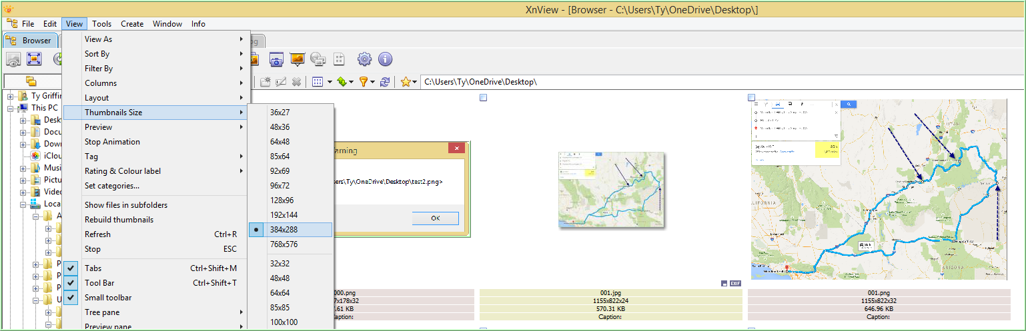Screen dimensions: 1026x331
Task: Click the view mode grid icon
Action: point(318,82)
